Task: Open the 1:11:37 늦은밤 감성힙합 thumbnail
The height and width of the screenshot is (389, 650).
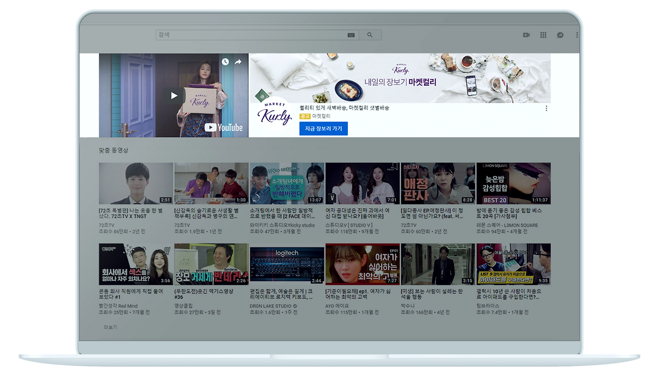Action: pos(513,183)
